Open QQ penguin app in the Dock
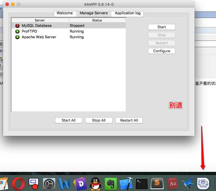The height and width of the screenshot is (191, 216). [95, 184]
